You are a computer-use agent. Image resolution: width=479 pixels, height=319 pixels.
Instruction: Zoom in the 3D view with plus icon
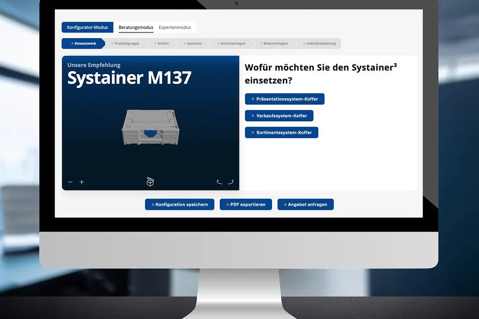point(81,182)
